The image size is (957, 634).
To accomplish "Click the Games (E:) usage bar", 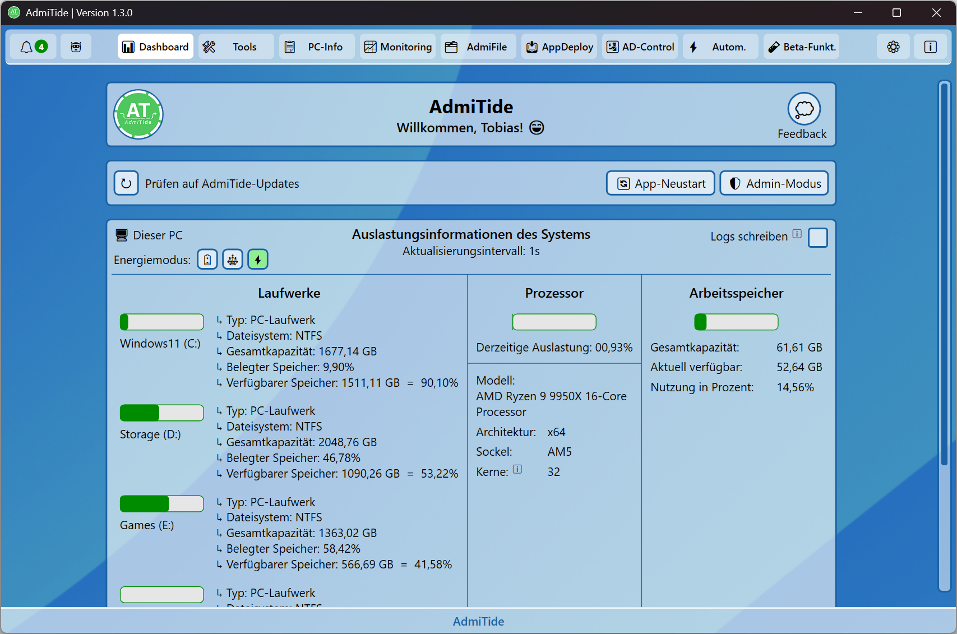I will tap(161, 503).
